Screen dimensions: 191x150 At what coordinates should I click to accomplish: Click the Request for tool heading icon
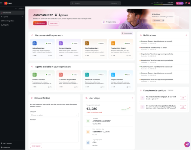point(32,98)
